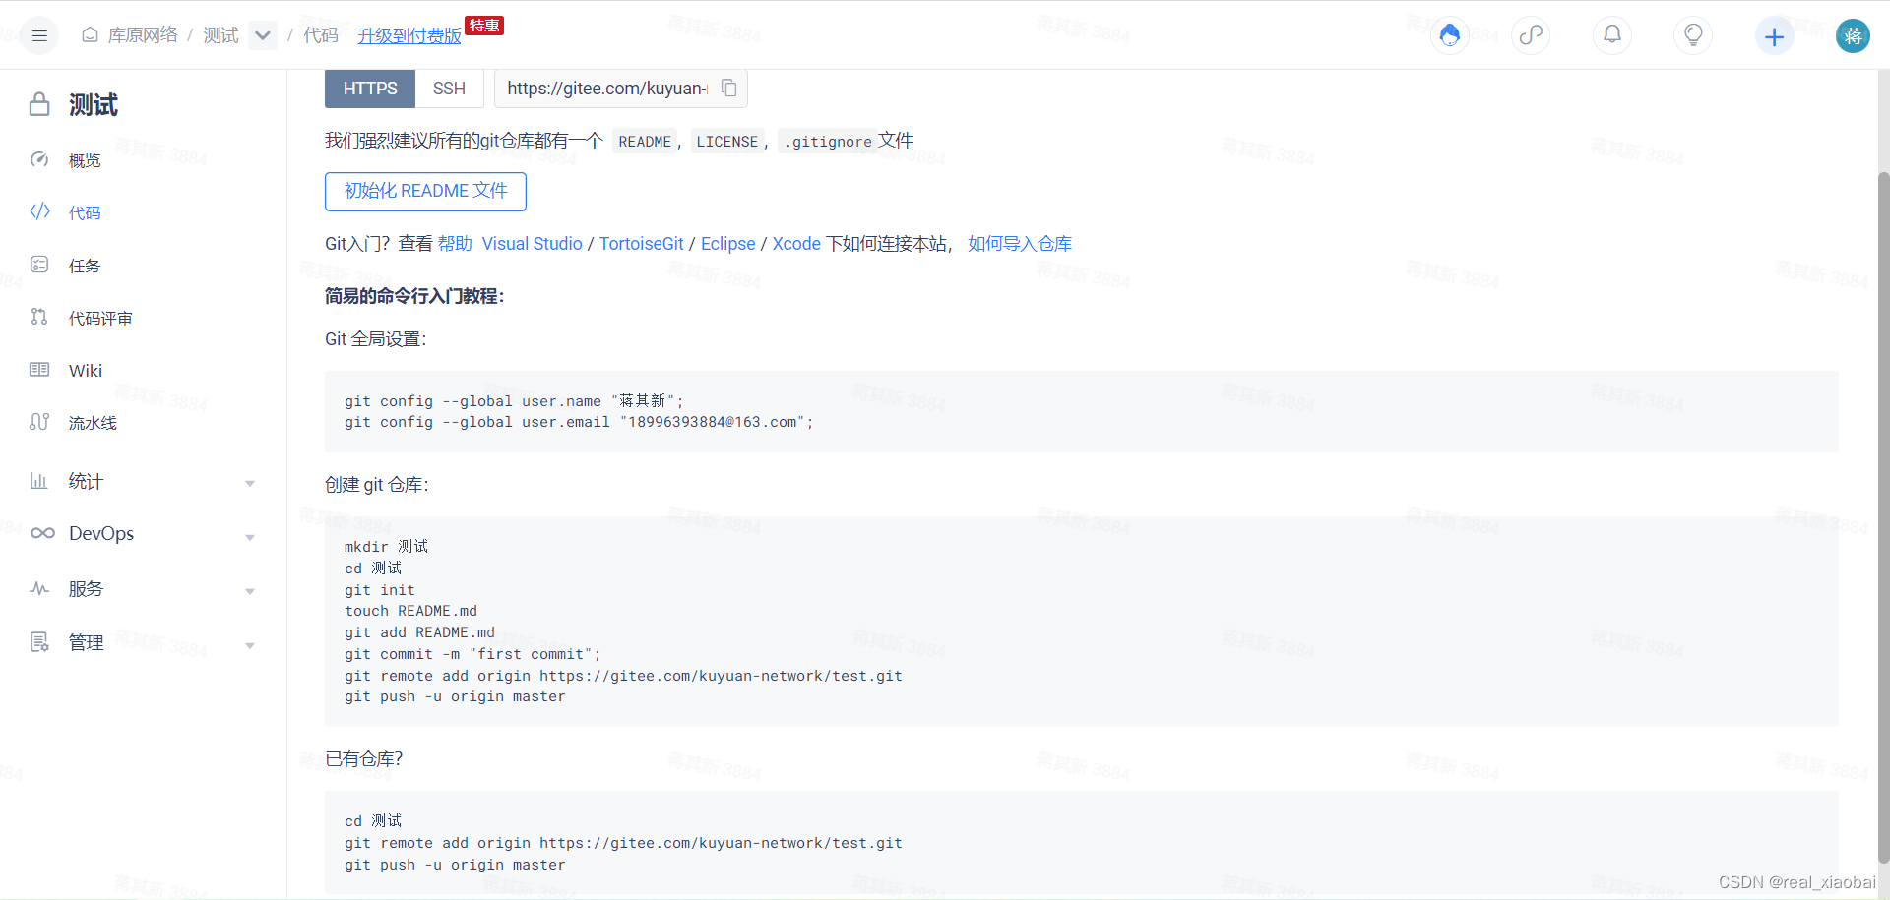Open 概览 in the sidebar
1890x900 pixels.
coord(85,160)
